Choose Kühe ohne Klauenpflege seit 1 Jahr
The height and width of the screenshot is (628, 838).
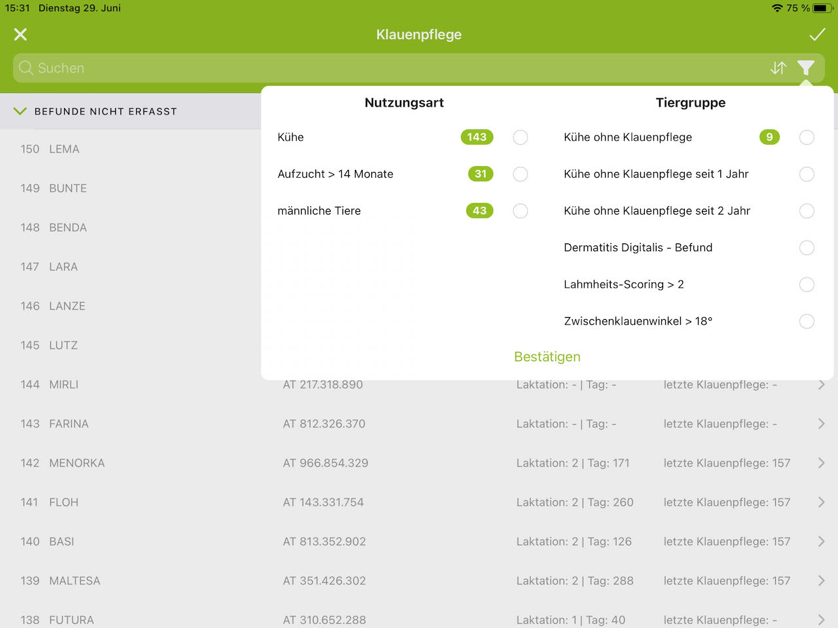807,174
